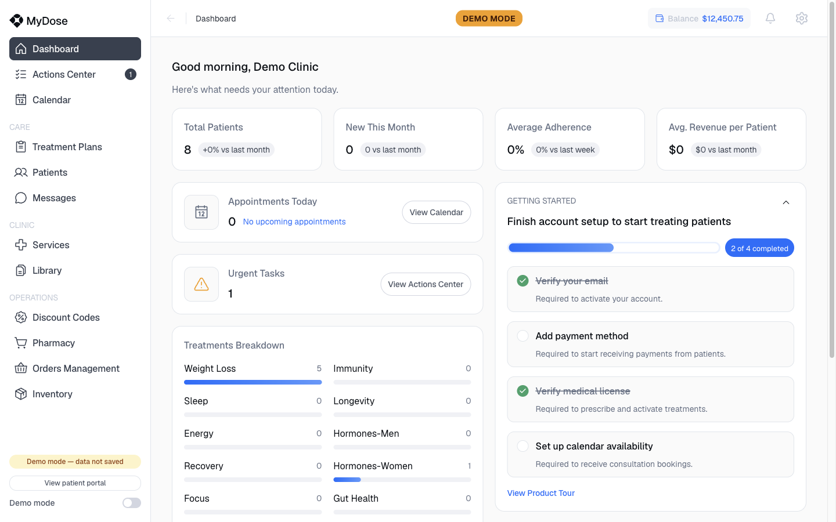Click the DEMO MODE badge
Image resolution: width=836 pixels, height=522 pixels.
click(x=489, y=19)
